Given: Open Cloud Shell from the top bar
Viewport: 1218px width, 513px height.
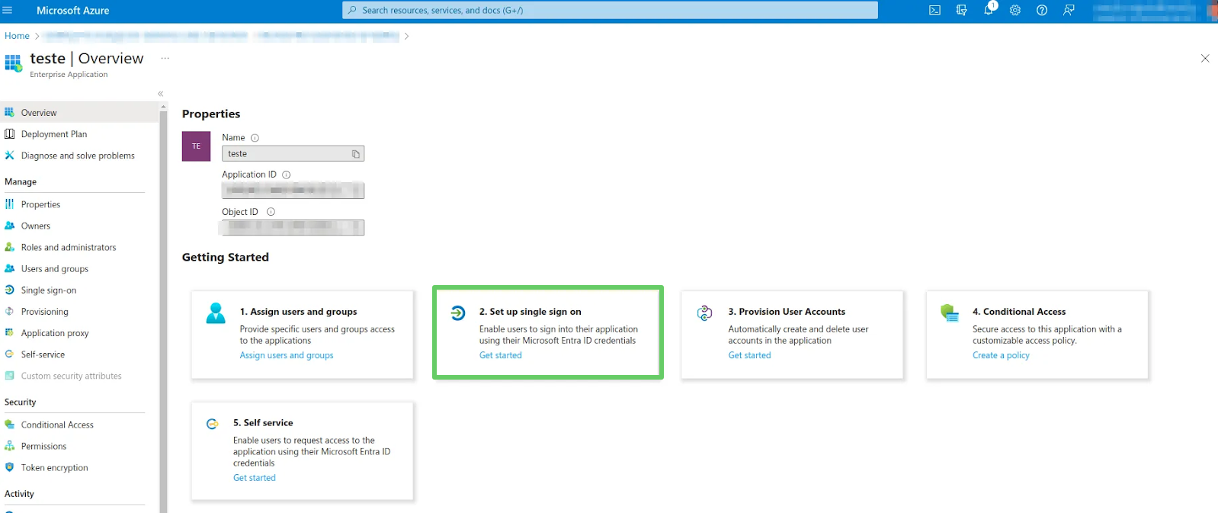Looking at the screenshot, I should pos(934,11).
